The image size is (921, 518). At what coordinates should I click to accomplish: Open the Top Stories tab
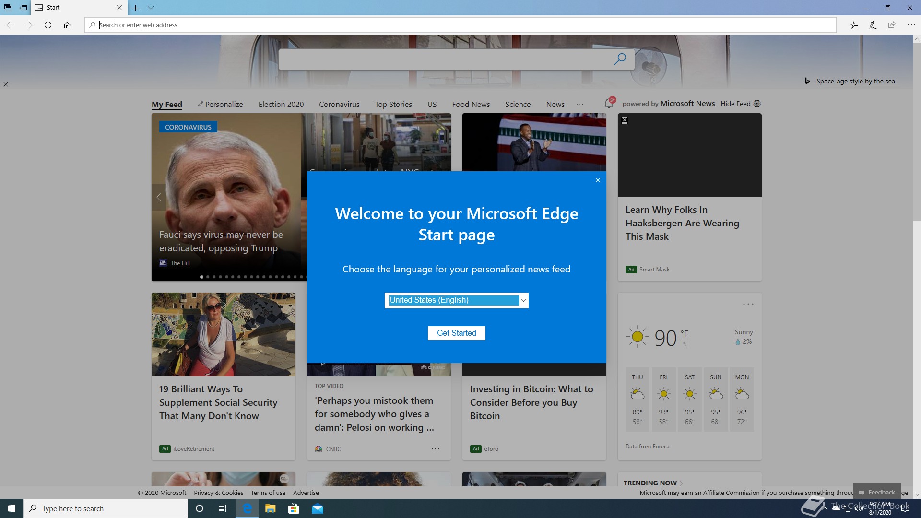coord(393,104)
